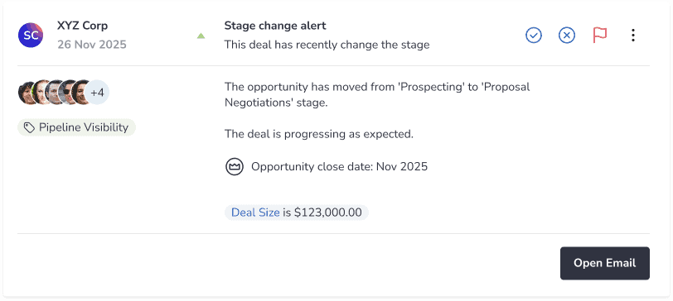Click the blue checkmark accept icon

534,35
